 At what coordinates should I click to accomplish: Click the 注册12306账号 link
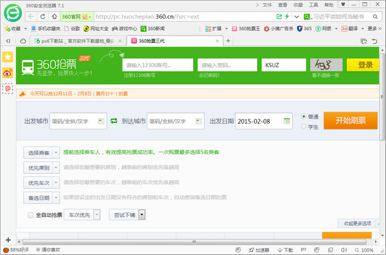[140, 75]
